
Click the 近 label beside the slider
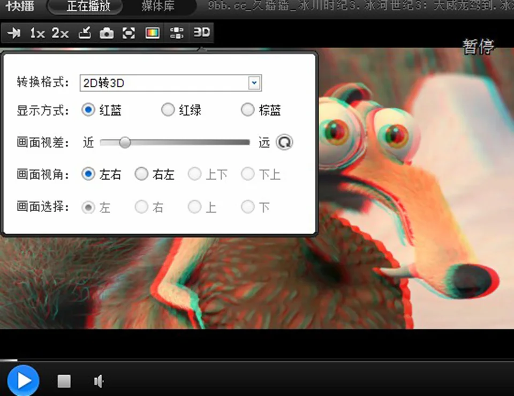(x=88, y=143)
